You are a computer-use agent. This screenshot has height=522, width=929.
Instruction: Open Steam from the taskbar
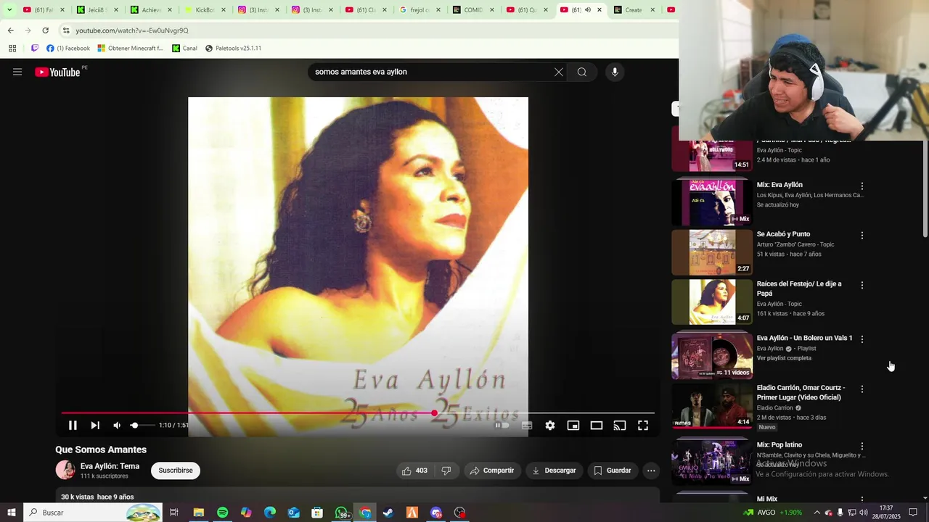(388, 513)
